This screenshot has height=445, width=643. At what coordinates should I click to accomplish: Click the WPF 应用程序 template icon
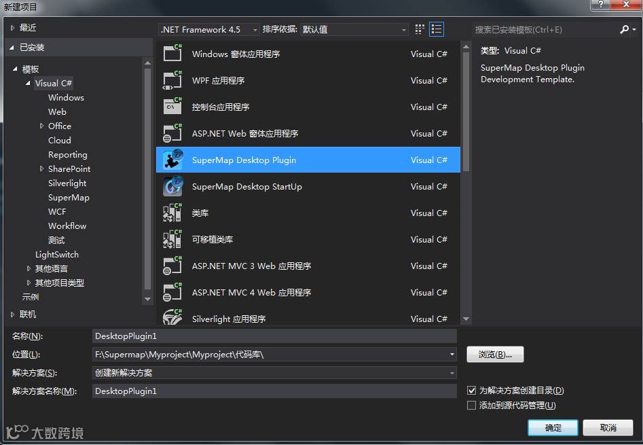coord(172,80)
